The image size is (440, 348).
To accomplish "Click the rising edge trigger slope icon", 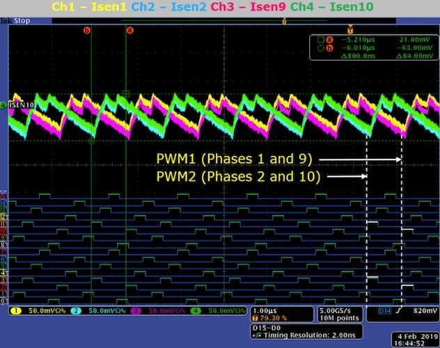I will (x=398, y=310).
